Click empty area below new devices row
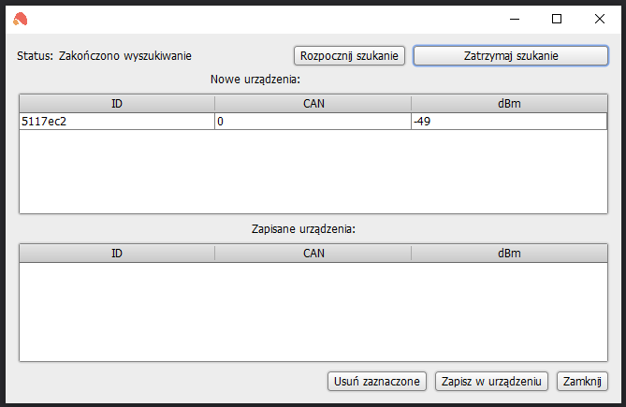Image resolution: width=626 pixels, height=407 pixels. click(x=313, y=171)
